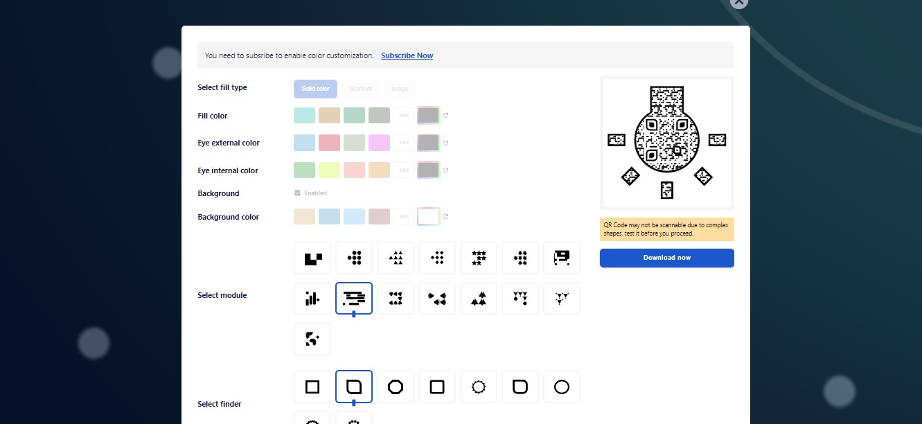Switch fill type to Image
This screenshot has width=922, height=424.
pos(400,89)
